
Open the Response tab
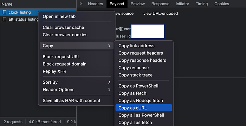[x=160, y=4]
